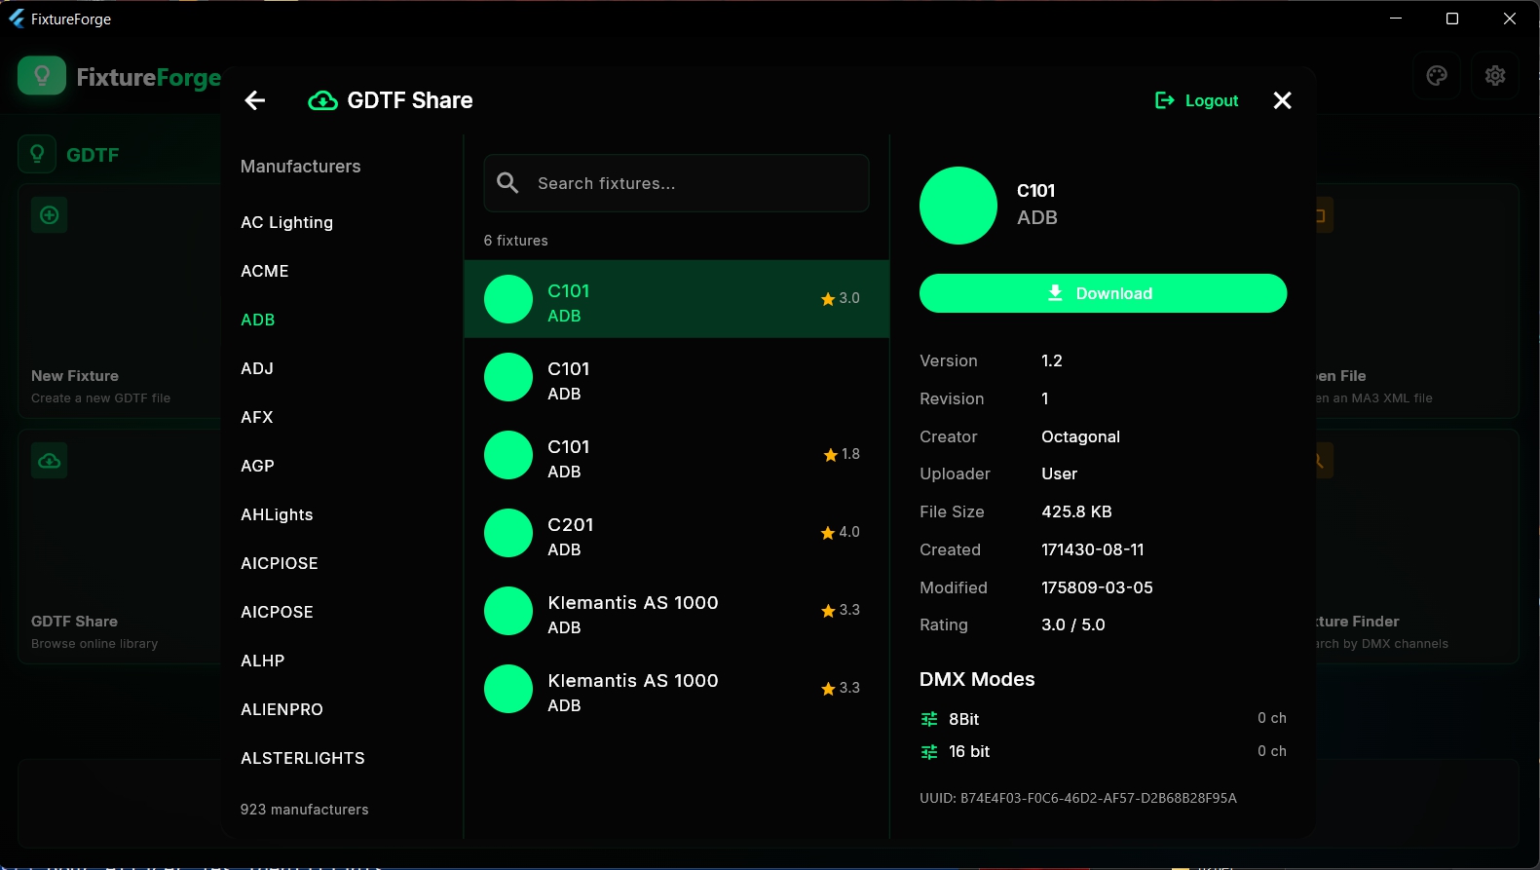Download the C101 fixture

[1103, 293]
